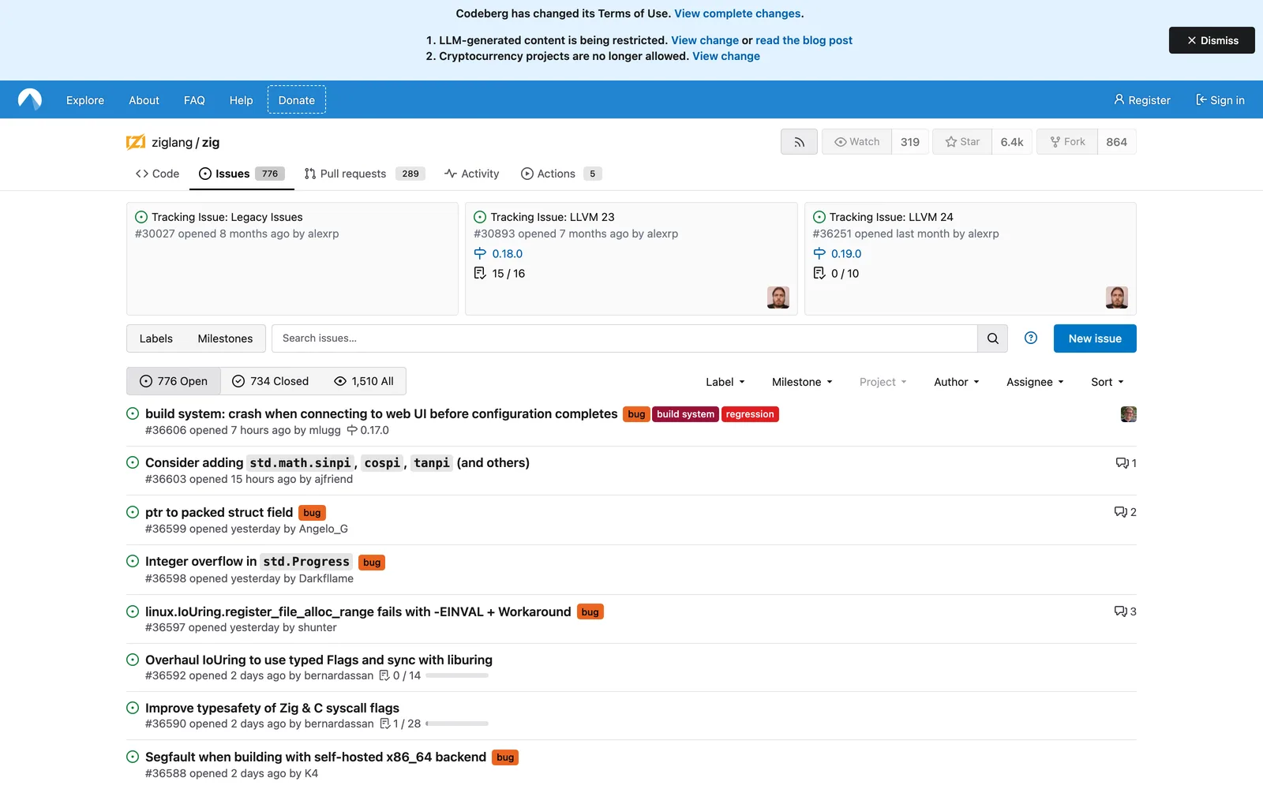This screenshot has height=789, width=1263.
Task: Open the RSS feed icon button
Action: (x=799, y=142)
